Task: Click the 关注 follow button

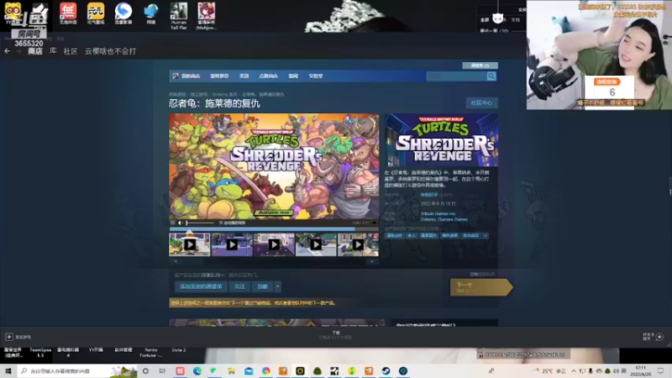Action: pyautogui.click(x=239, y=286)
